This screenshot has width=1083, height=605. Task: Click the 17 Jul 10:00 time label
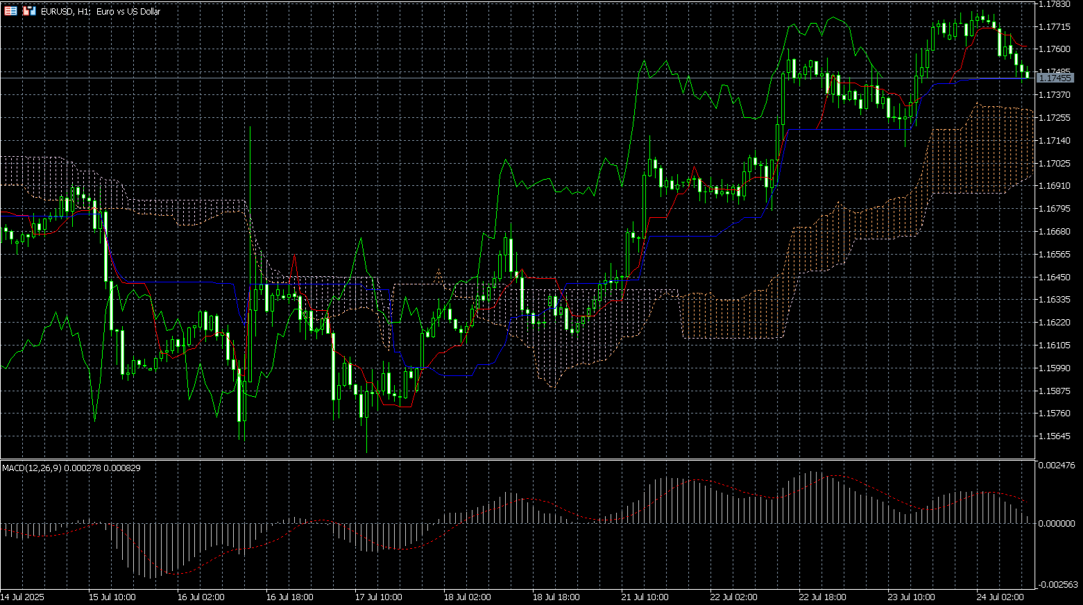(x=379, y=597)
